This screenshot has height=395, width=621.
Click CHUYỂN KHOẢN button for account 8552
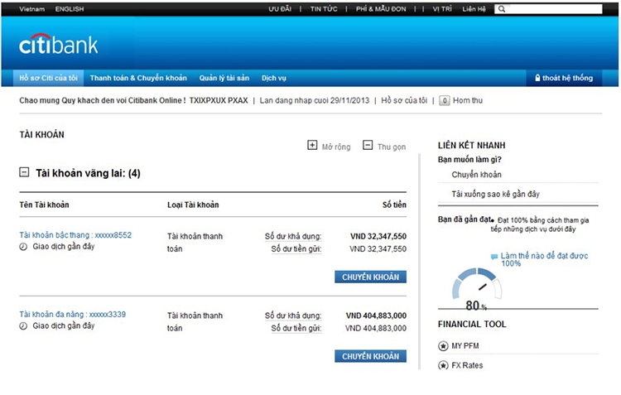(370, 277)
